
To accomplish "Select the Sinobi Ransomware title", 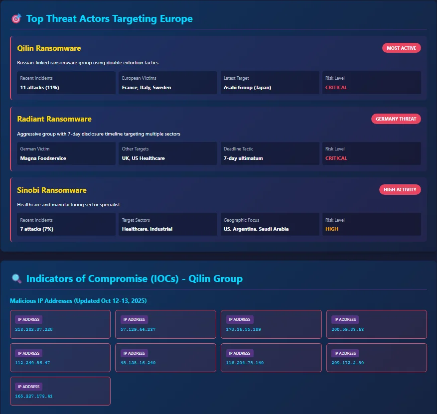I will click(x=51, y=190).
